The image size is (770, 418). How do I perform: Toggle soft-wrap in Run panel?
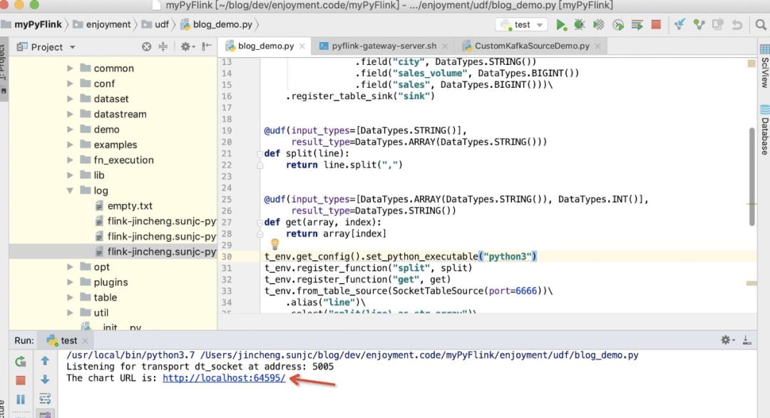(45, 398)
